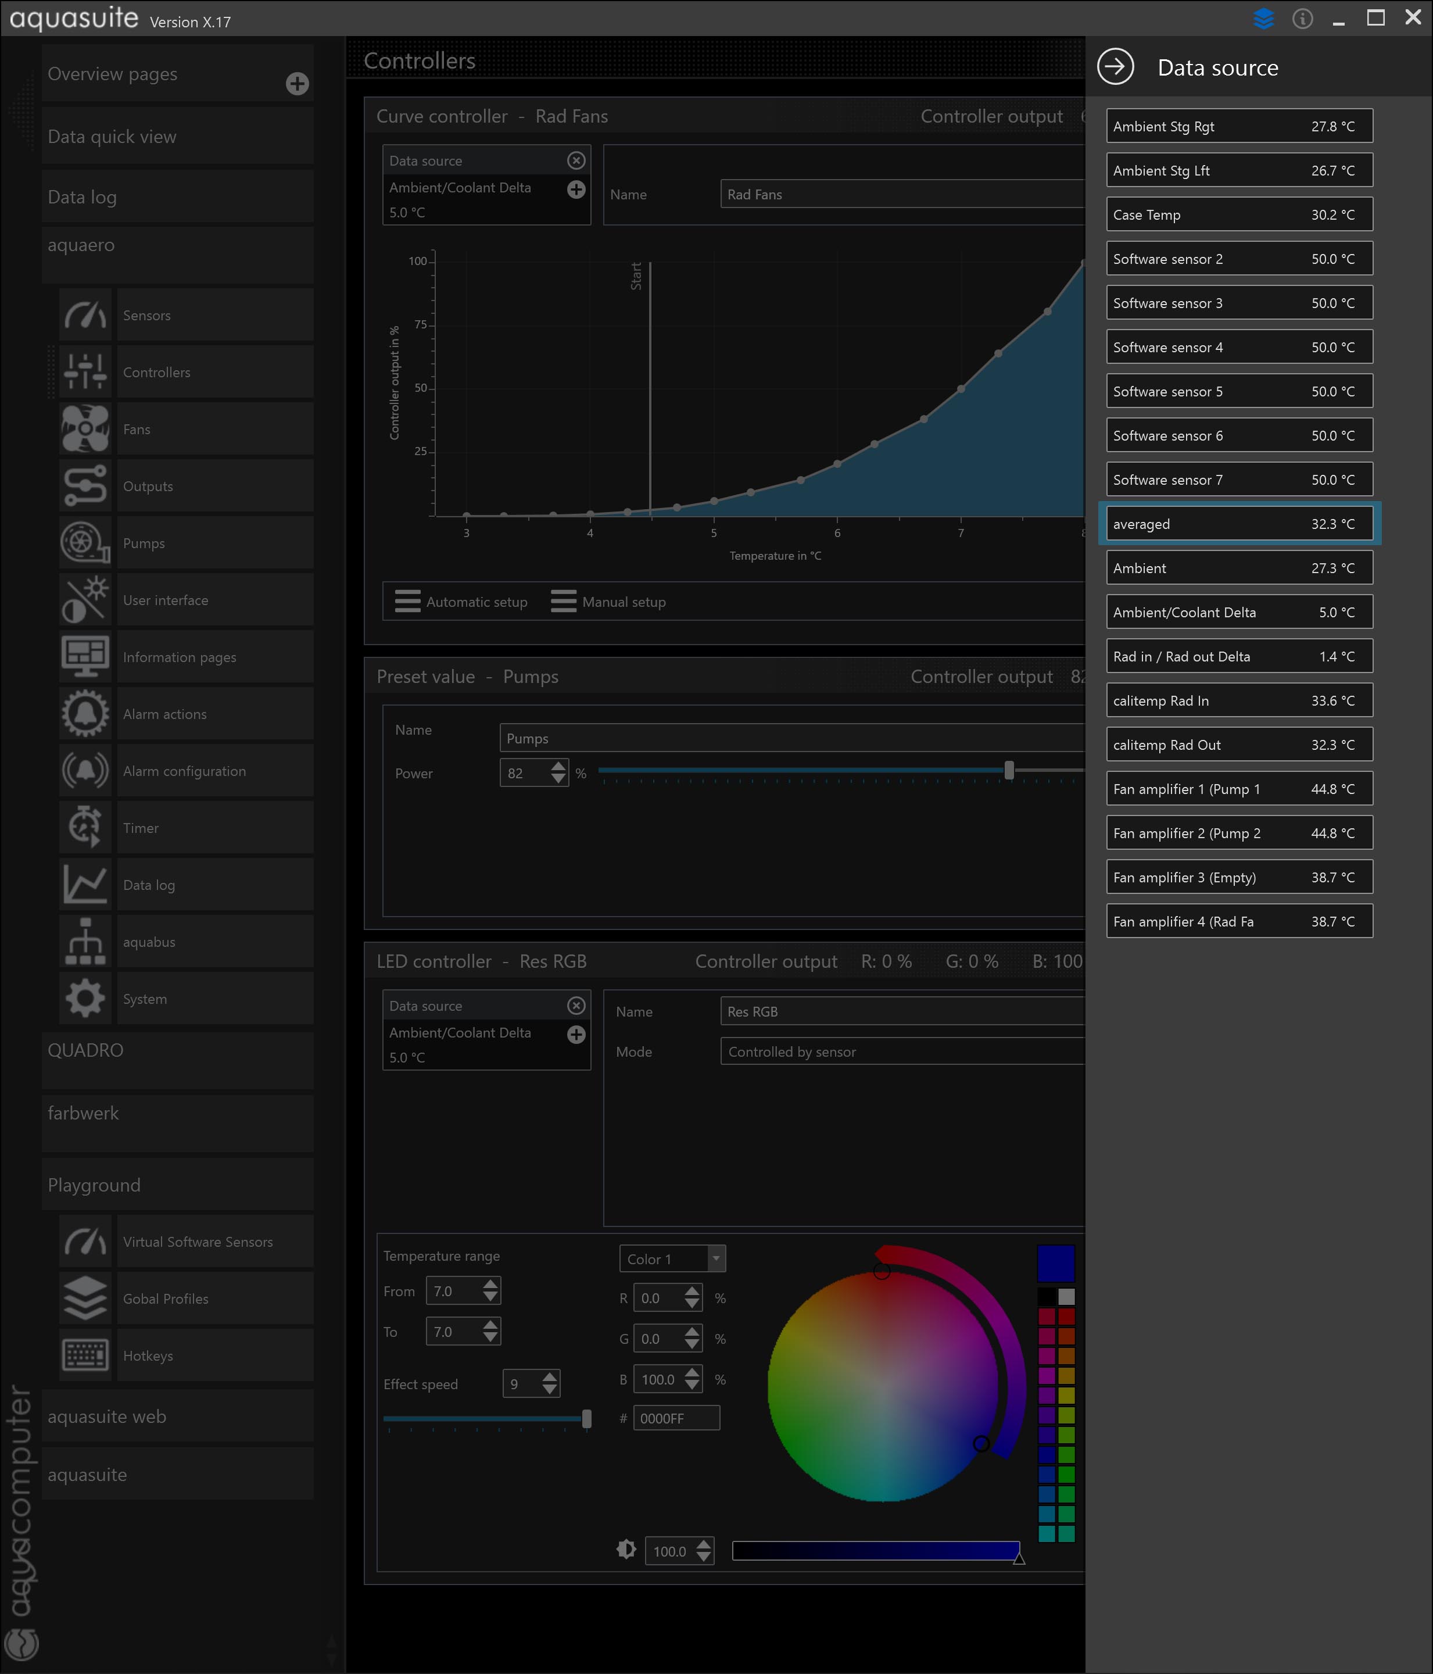Viewport: 1433px width, 1674px height.
Task: Open the Virtual Software Sensors icon
Action: 85,1242
